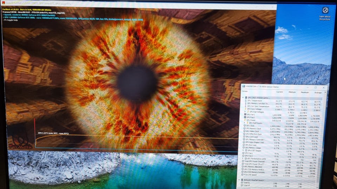Viewport: 337px width, 189px height.
Task: Click the Sensor column header
Action: pos(245,91)
